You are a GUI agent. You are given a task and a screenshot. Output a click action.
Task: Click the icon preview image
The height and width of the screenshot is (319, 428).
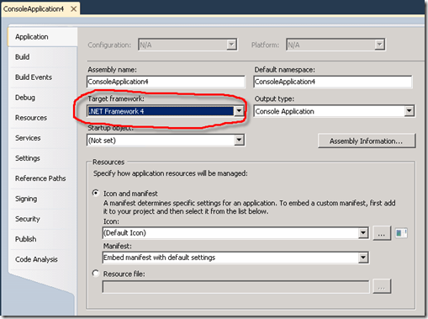coord(401,233)
